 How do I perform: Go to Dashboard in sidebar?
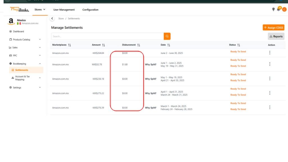click(18, 31)
